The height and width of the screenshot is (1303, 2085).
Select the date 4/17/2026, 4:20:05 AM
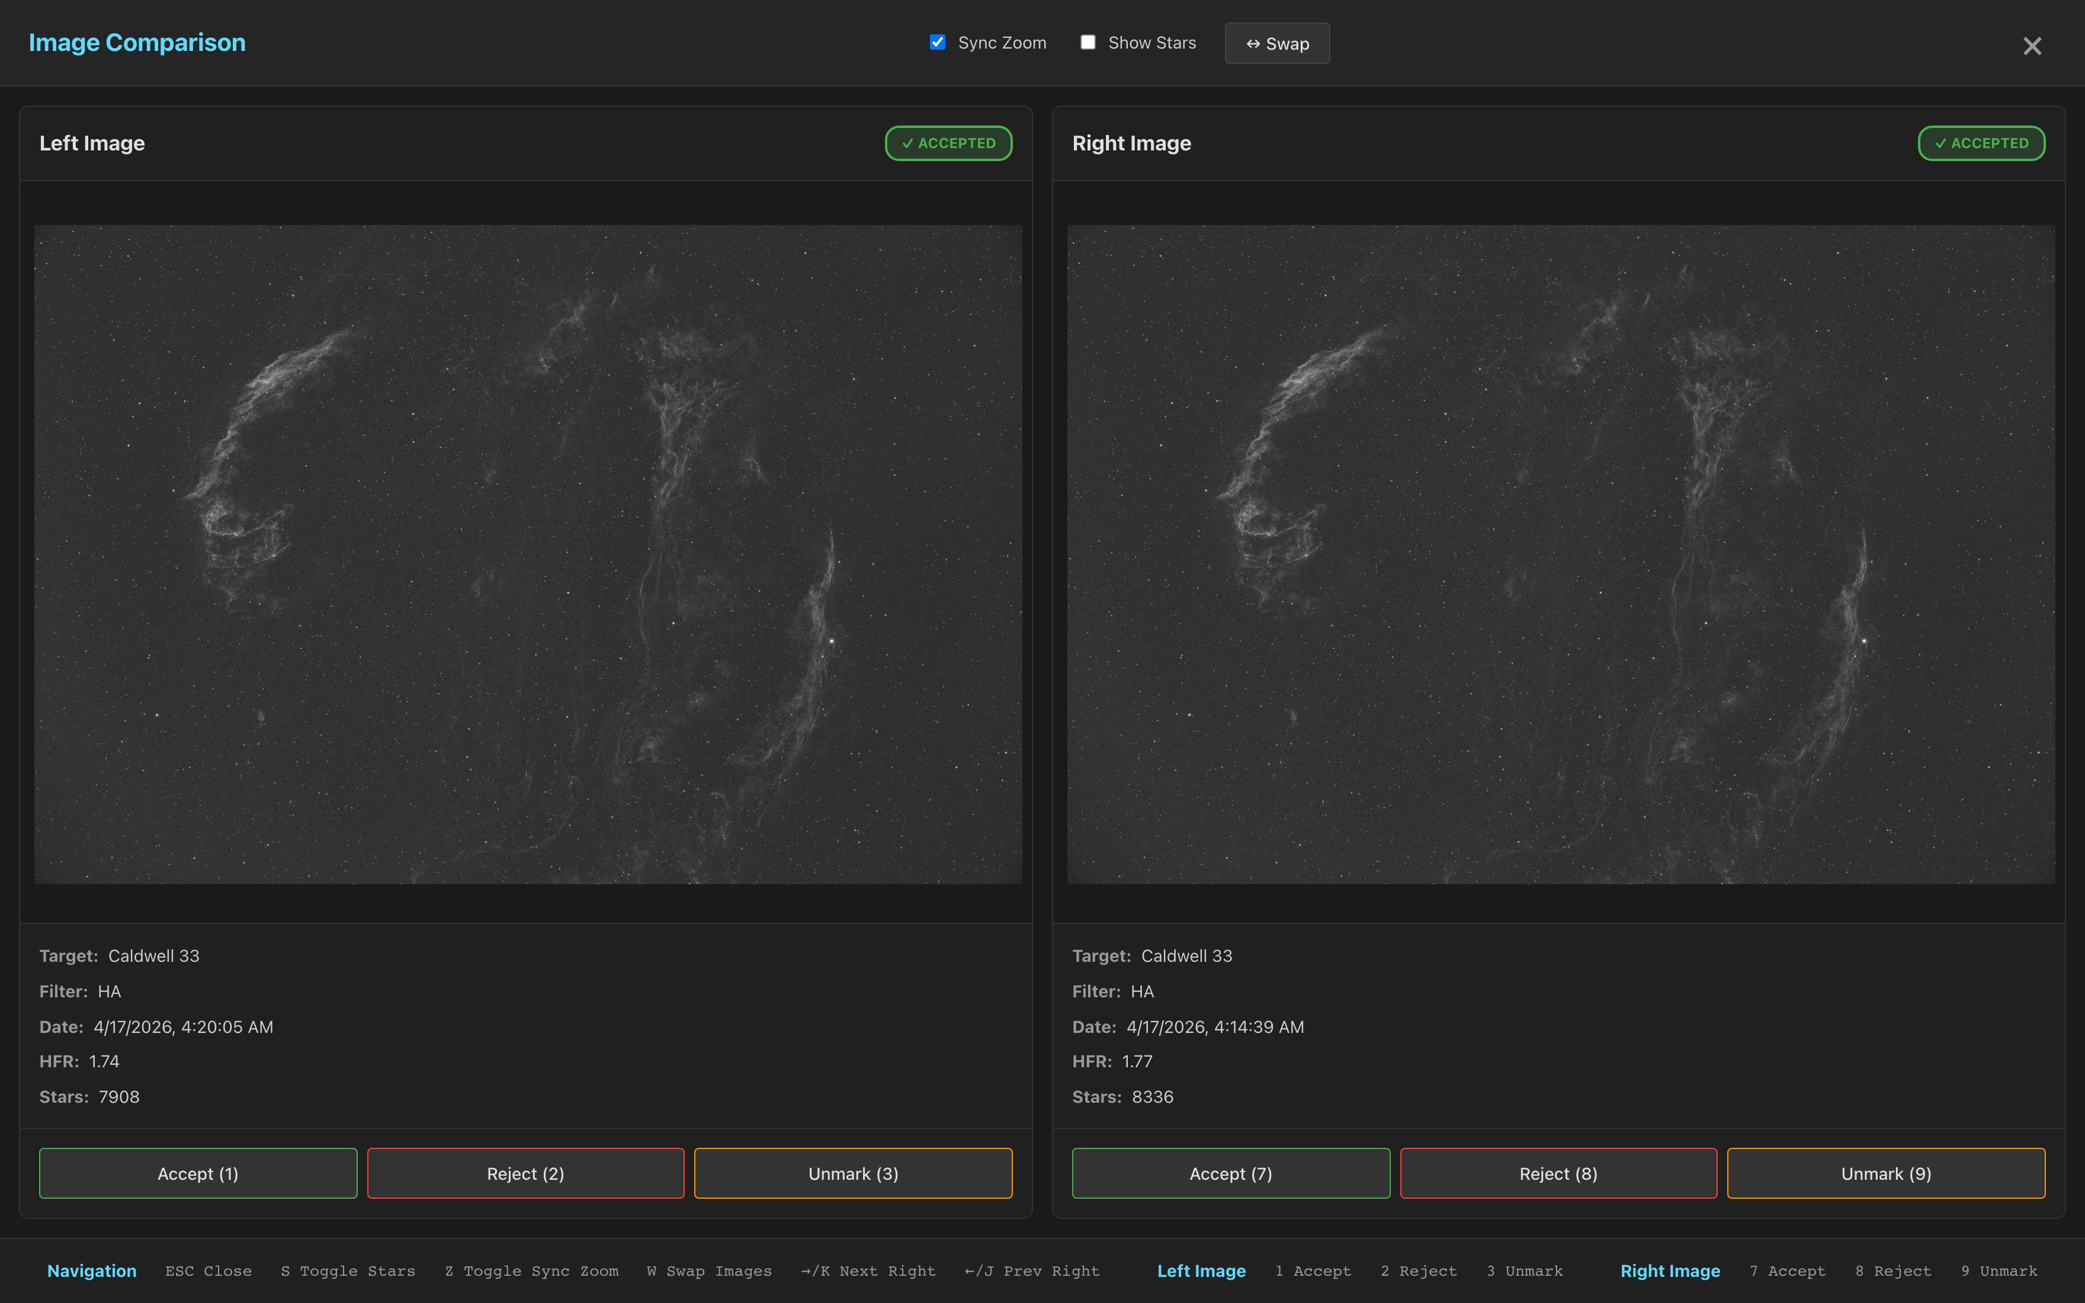tap(184, 1026)
